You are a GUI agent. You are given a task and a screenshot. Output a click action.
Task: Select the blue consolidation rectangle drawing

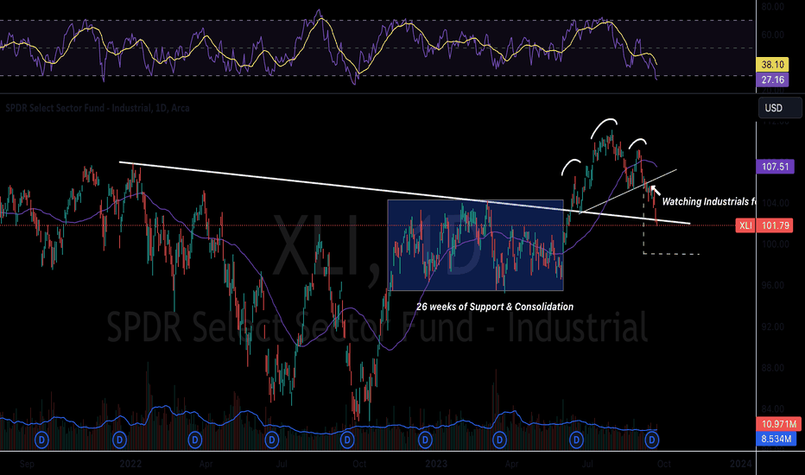[x=475, y=245]
